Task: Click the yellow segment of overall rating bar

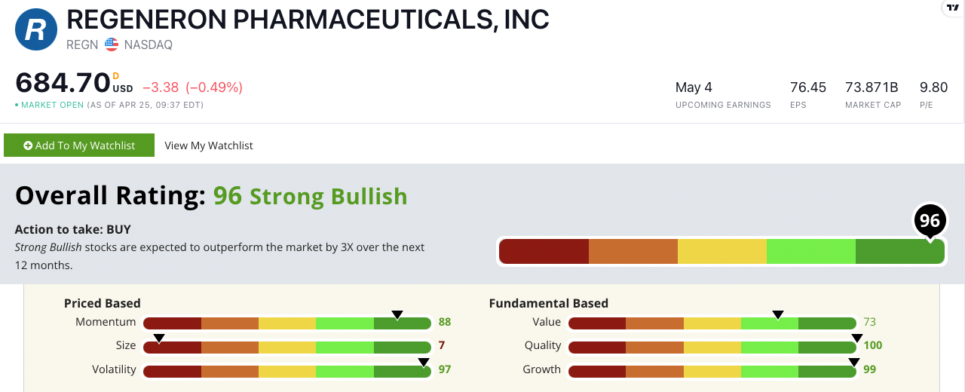Action: (721, 252)
